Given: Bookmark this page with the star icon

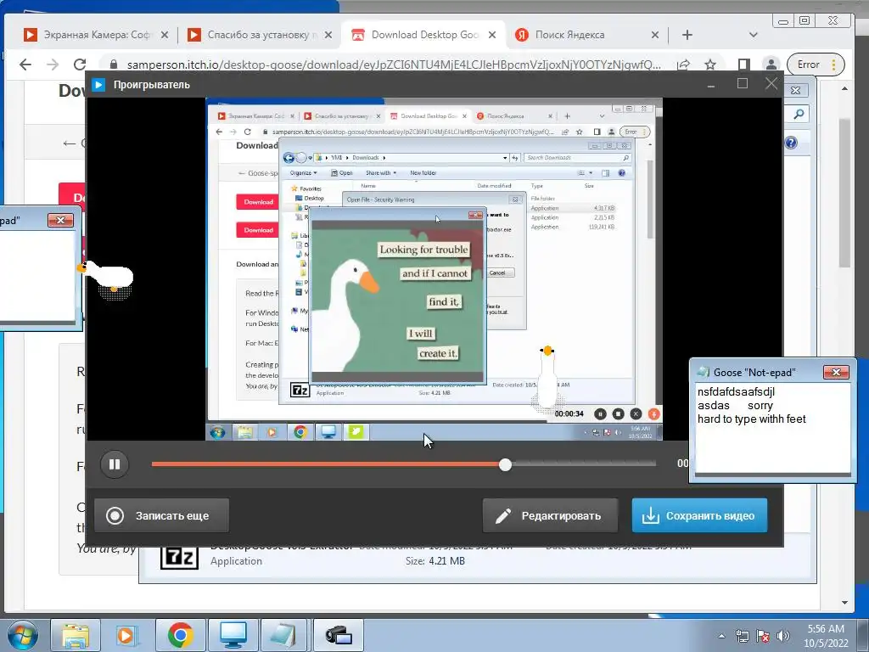Looking at the screenshot, I should coord(710,65).
